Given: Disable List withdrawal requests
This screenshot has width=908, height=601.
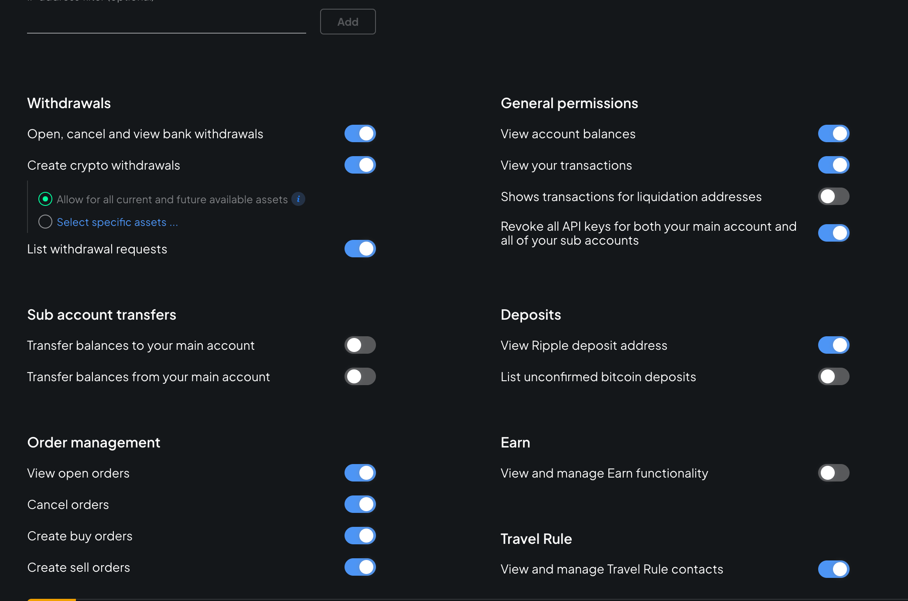Looking at the screenshot, I should 360,249.
